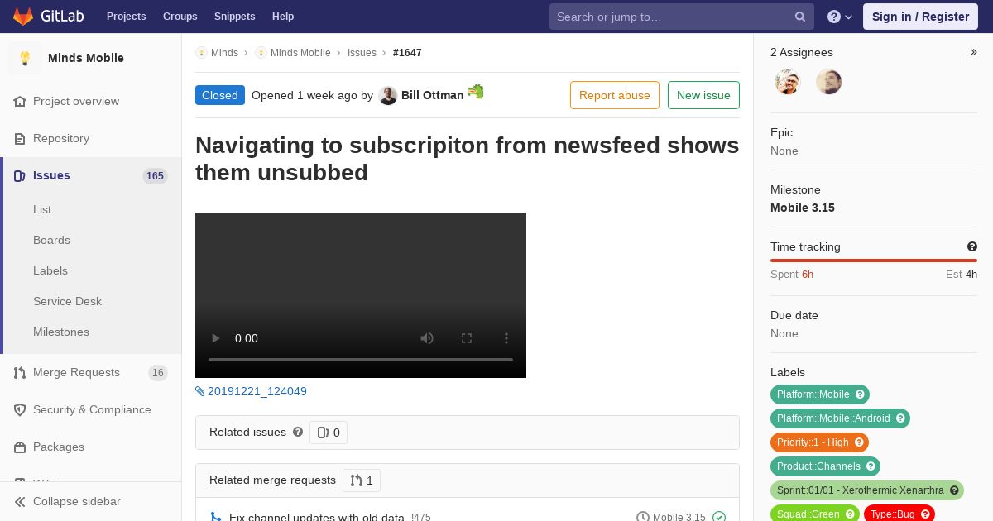Open Security & Compliance in sidebar
Screen dimensions: 993x521
pos(92,409)
